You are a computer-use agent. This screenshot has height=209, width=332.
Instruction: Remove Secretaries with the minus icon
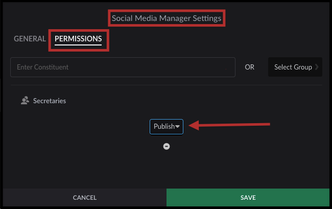(x=167, y=146)
